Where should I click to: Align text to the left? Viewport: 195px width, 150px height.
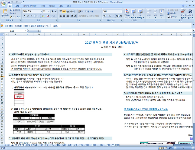61,16
